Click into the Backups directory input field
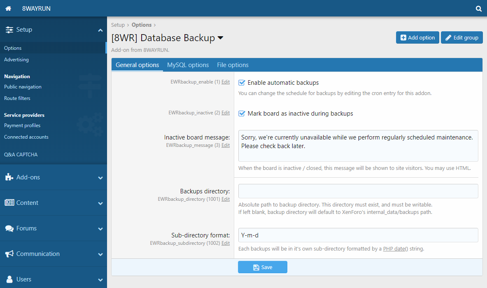487x288 pixels. (x=358, y=191)
